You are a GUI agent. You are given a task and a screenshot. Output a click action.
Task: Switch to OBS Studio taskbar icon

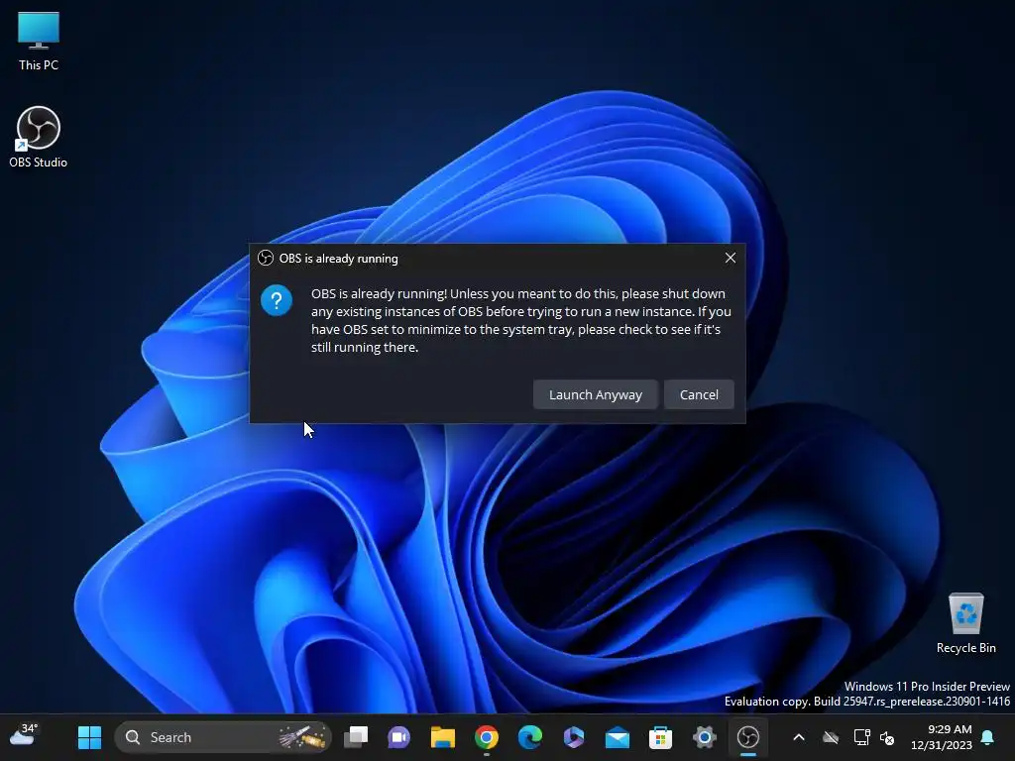748,737
